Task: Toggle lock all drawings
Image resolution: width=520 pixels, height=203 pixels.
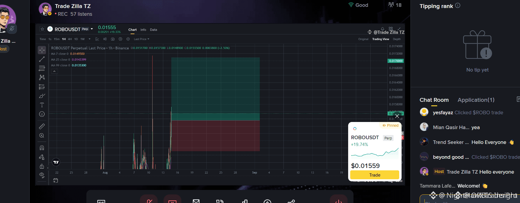Action: click(42, 166)
